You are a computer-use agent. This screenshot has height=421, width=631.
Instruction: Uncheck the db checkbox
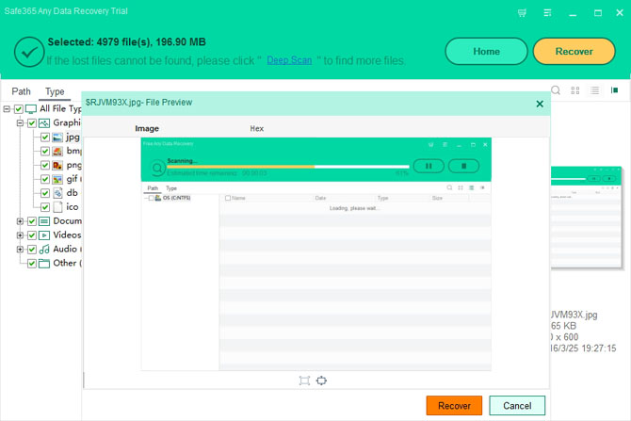(45, 193)
